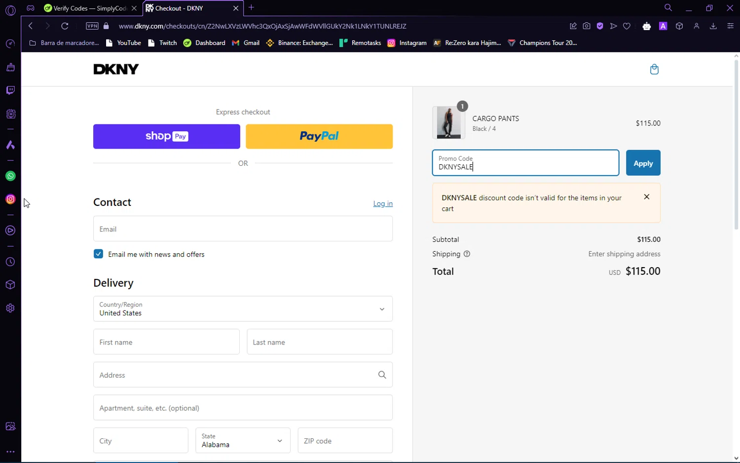This screenshot has height=463, width=740.
Task: Open Barra de marcadores folder
Action: point(64,43)
